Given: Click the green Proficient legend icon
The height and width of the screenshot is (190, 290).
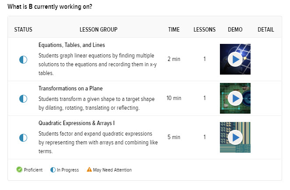Looking at the screenshot, I should tap(19, 169).
